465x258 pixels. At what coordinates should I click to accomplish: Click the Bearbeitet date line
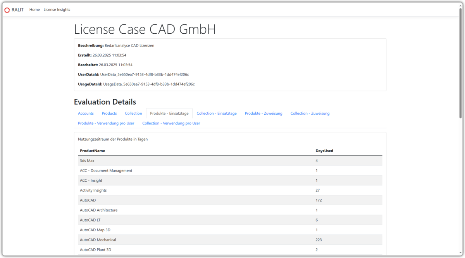(105, 65)
